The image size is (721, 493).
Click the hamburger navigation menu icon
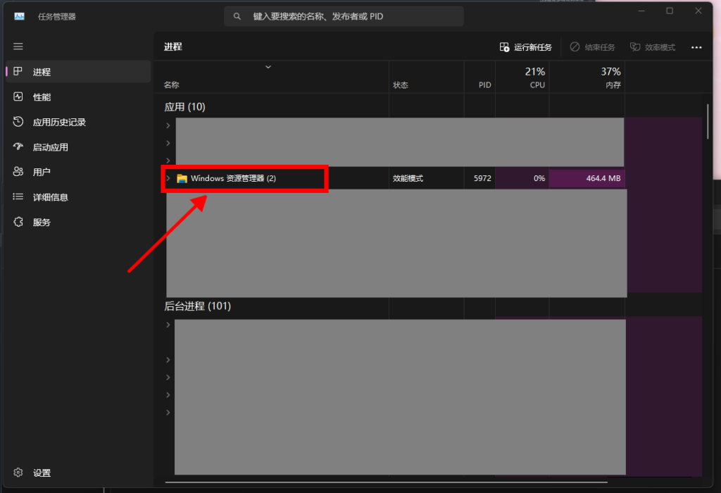pyautogui.click(x=18, y=46)
